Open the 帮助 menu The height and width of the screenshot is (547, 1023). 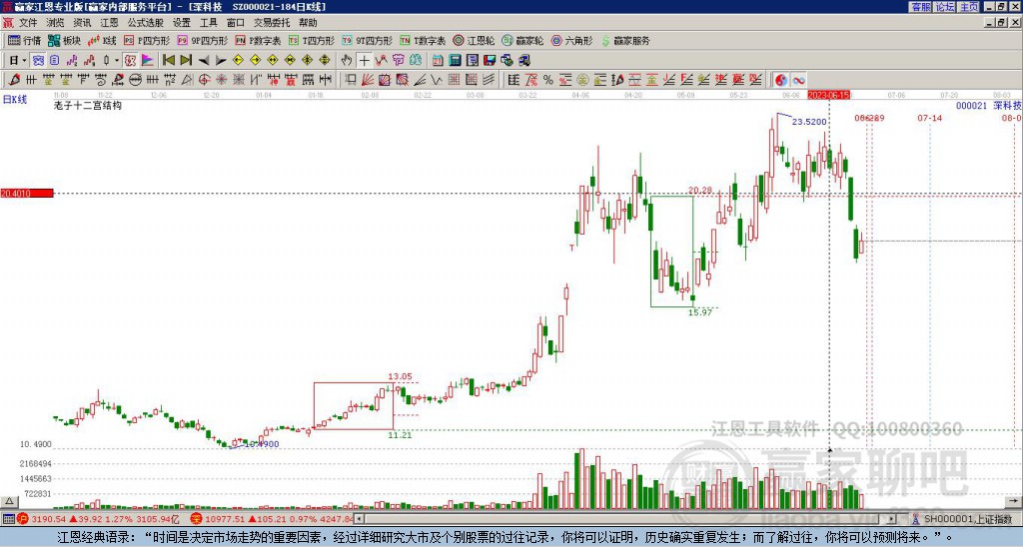click(308, 23)
